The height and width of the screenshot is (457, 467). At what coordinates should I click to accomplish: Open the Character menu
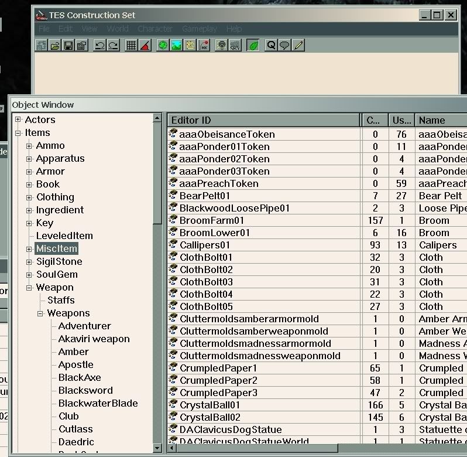click(x=155, y=29)
